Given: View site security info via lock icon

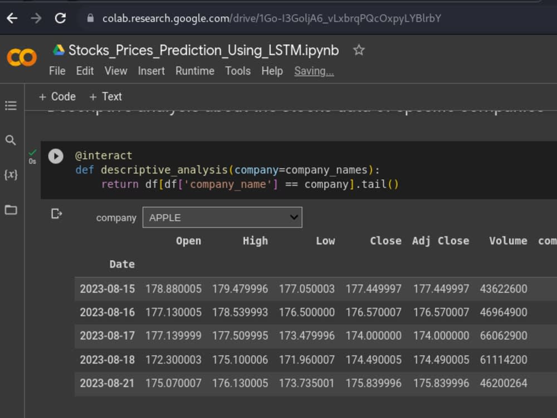Looking at the screenshot, I should (90, 18).
